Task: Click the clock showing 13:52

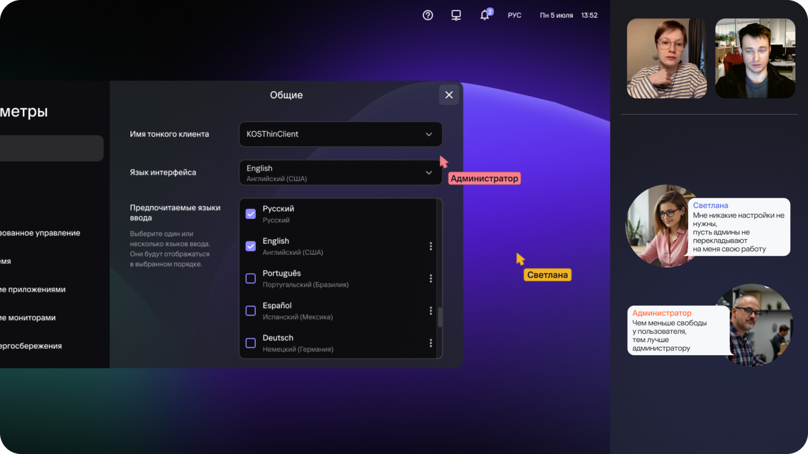Action: 589,16
